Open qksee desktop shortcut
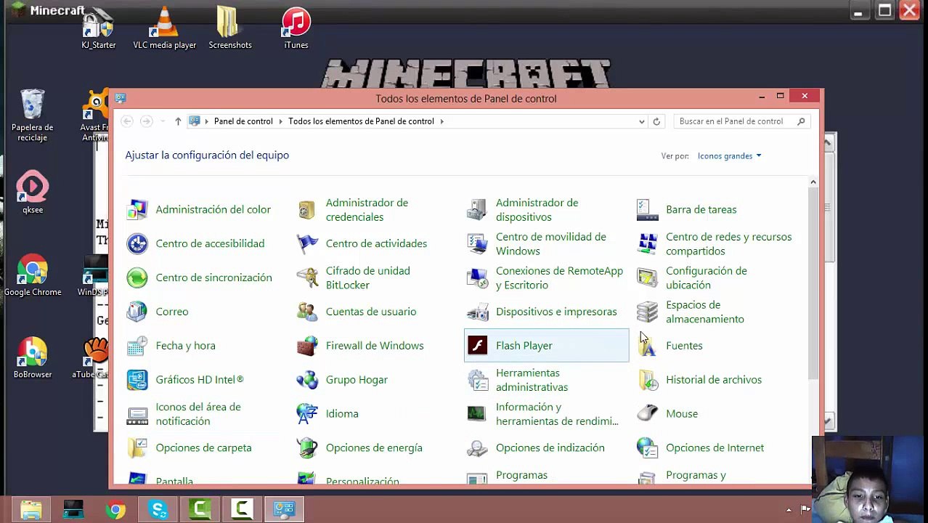Image resolution: width=928 pixels, height=523 pixels. pyautogui.click(x=33, y=192)
